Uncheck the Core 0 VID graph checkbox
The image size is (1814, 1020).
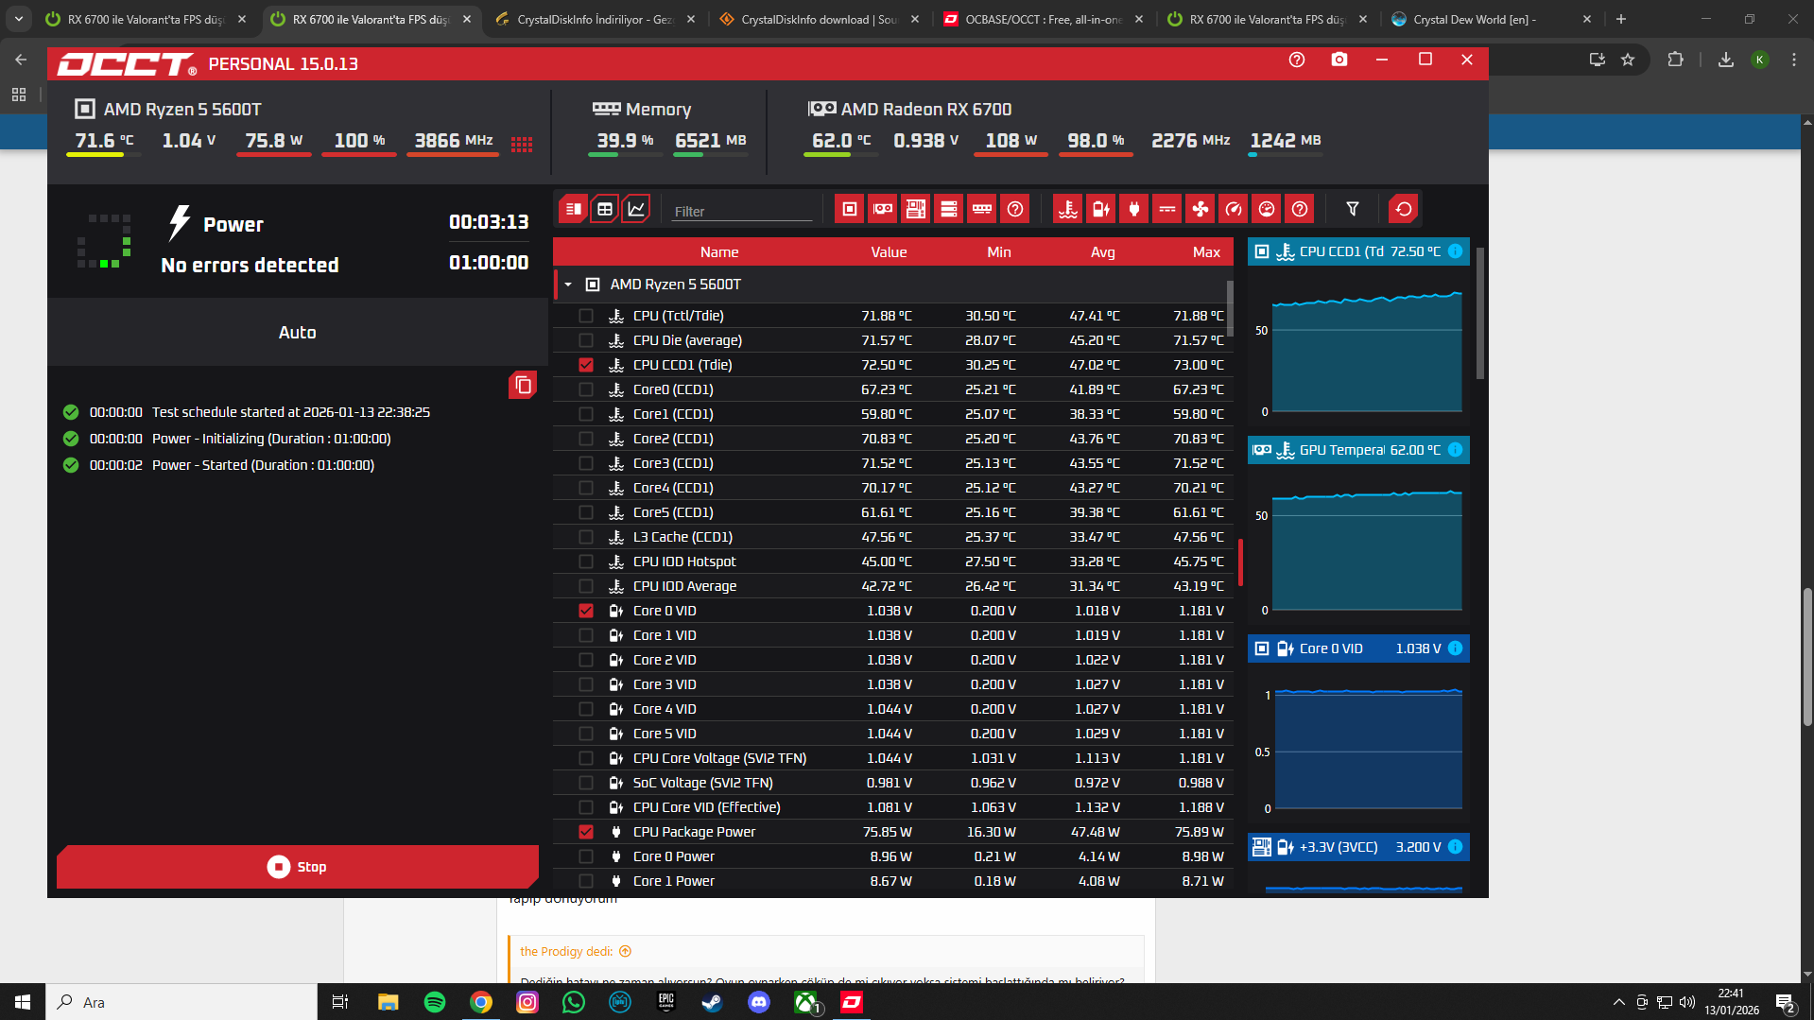586,611
